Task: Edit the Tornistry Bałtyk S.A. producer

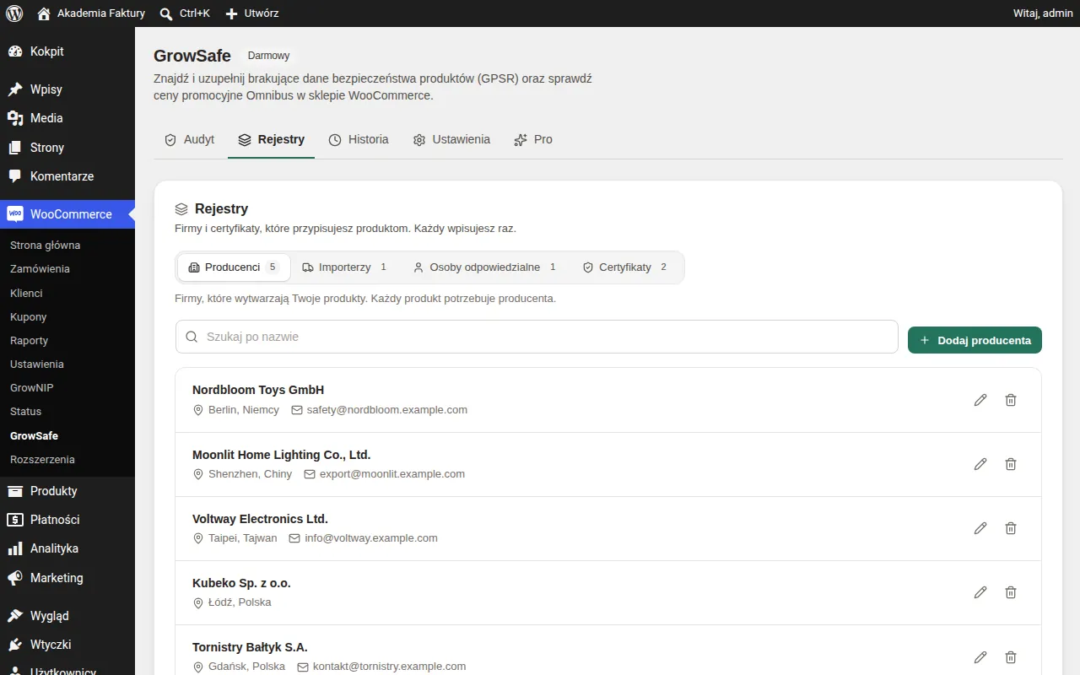Action: click(x=980, y=657)
